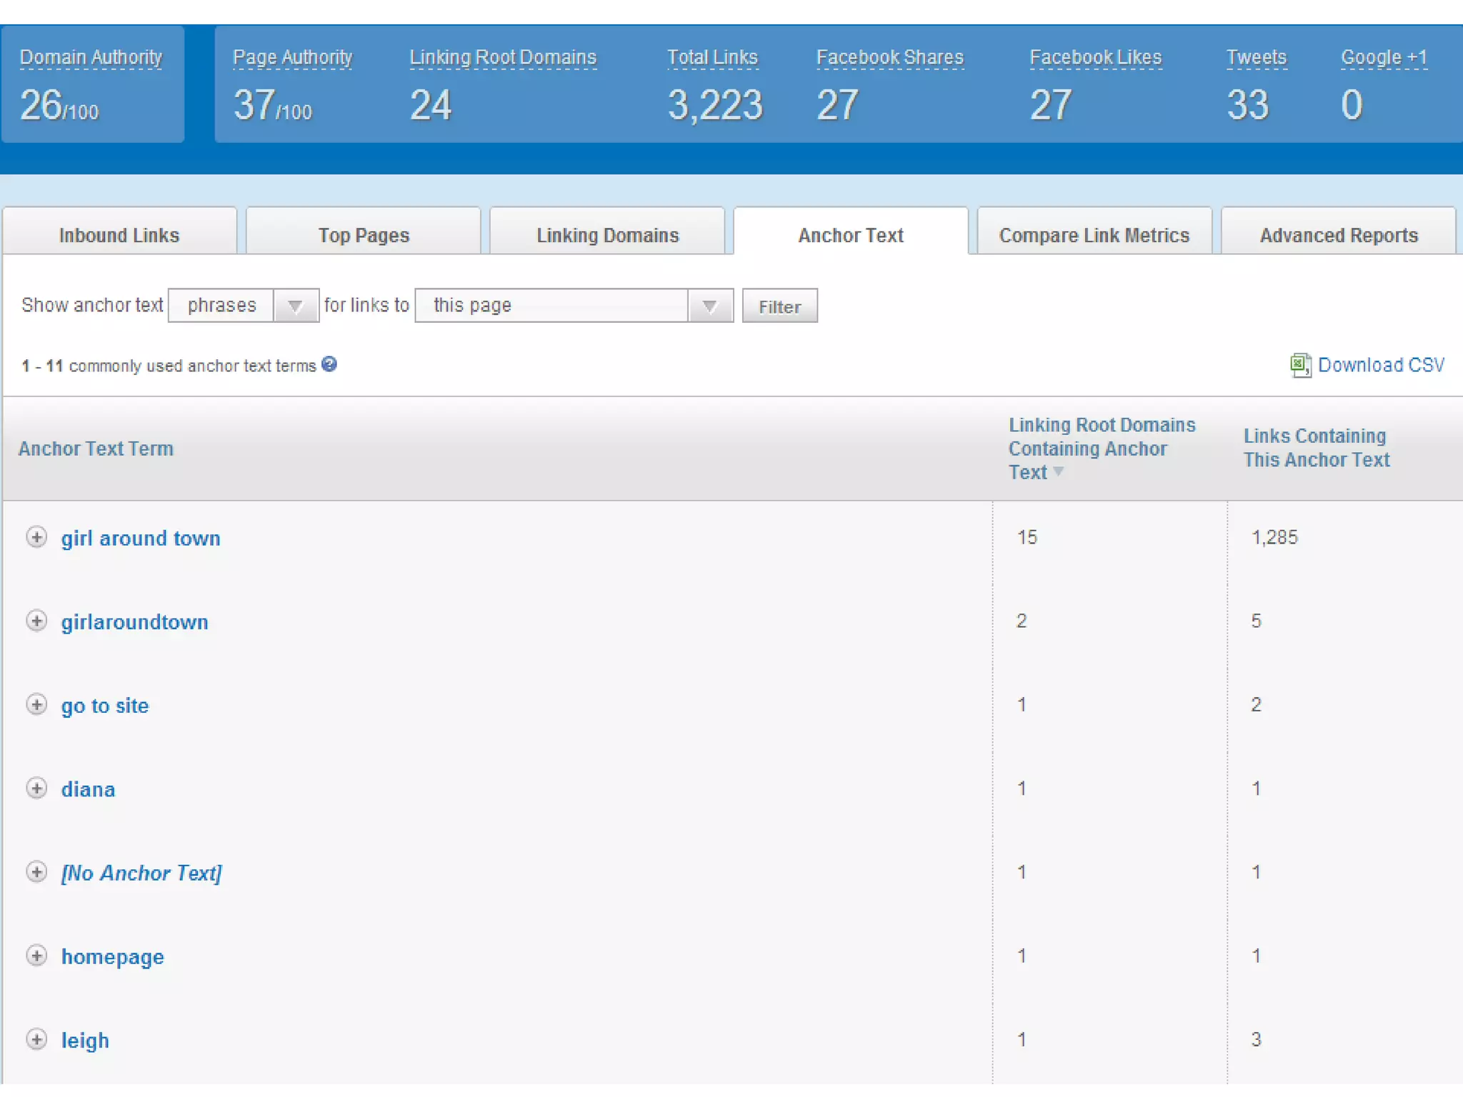Expand the 'girlaroundtown' anchor row
1463x1097 pixels.
(36, 621)
